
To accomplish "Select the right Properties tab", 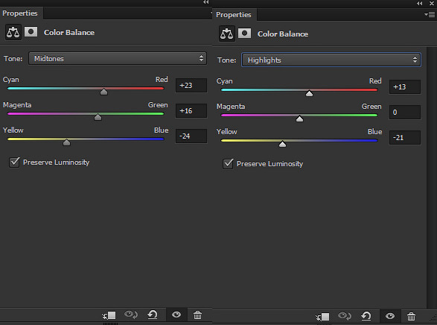I will pyautogui.click(x=234, y=14).
